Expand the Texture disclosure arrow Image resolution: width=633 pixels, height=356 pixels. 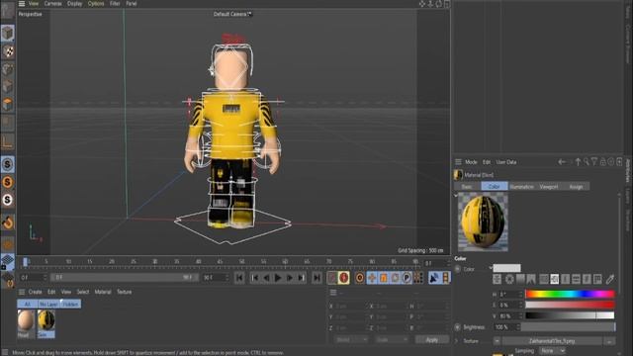click(457, 341)
